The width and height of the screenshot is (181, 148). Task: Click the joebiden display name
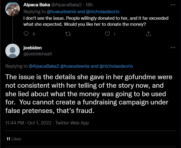pos(33,48)
